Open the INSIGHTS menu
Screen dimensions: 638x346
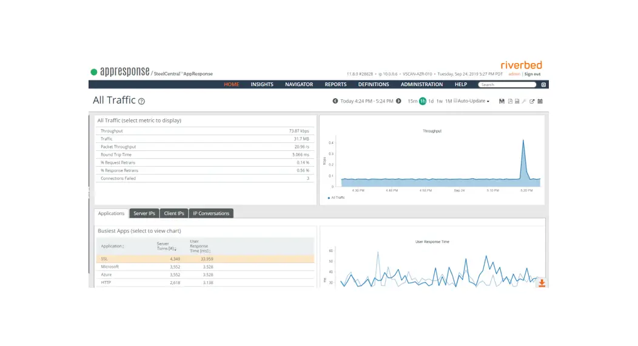click(261, 84)
